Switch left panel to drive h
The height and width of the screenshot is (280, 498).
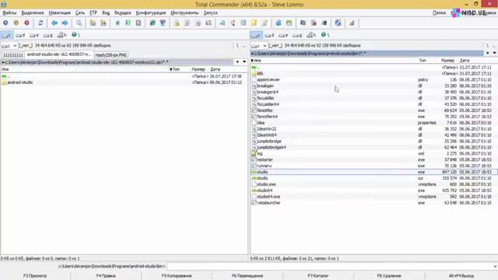click(x=61, y=35)
